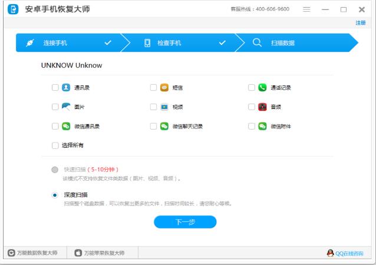Click the 短信 messages icon

(164, 88)
